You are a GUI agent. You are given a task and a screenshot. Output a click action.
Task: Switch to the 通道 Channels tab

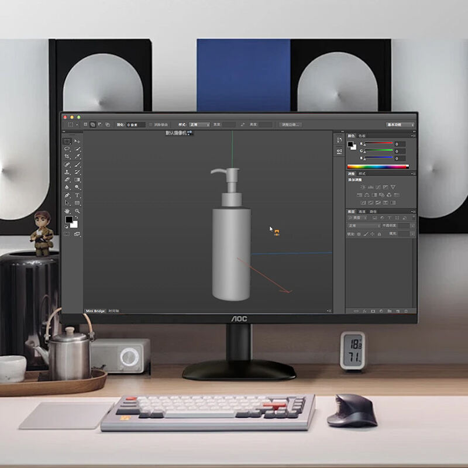coord(362,211)
